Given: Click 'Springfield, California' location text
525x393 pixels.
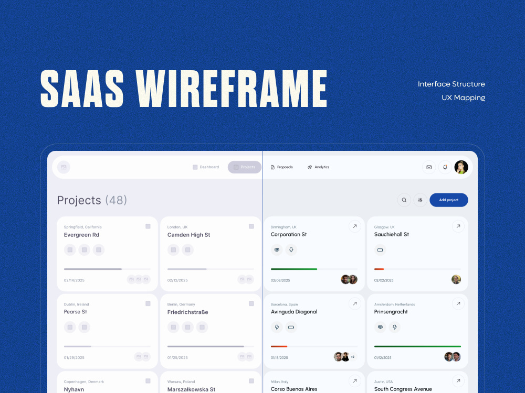Looking at the screenshot, I should [83, 227].
